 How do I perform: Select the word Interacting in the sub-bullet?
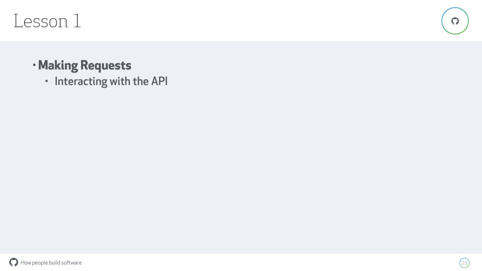pyautogui.click(x=81, y=81)
